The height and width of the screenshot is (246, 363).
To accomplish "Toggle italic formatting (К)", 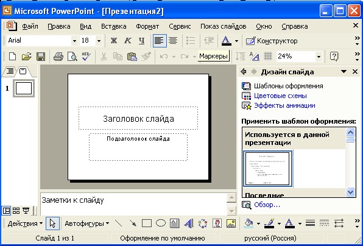I will (127, 41).
